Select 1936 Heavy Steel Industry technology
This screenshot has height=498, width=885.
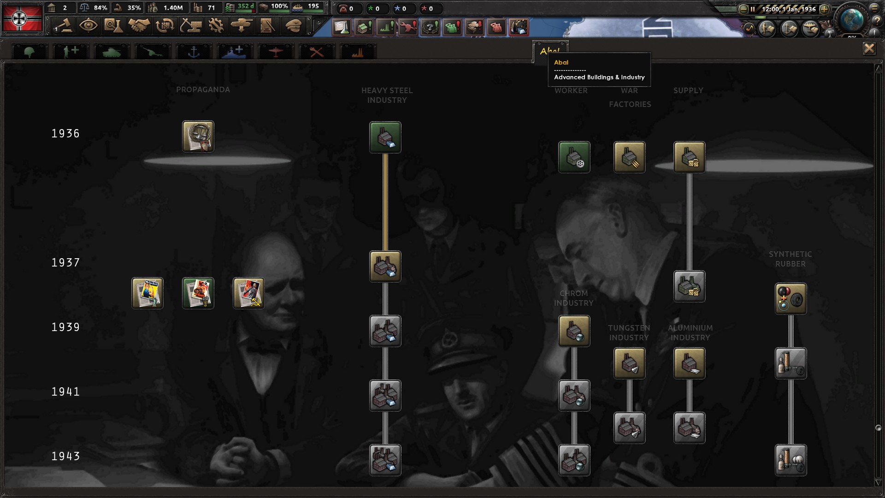(x=385, y=137)
